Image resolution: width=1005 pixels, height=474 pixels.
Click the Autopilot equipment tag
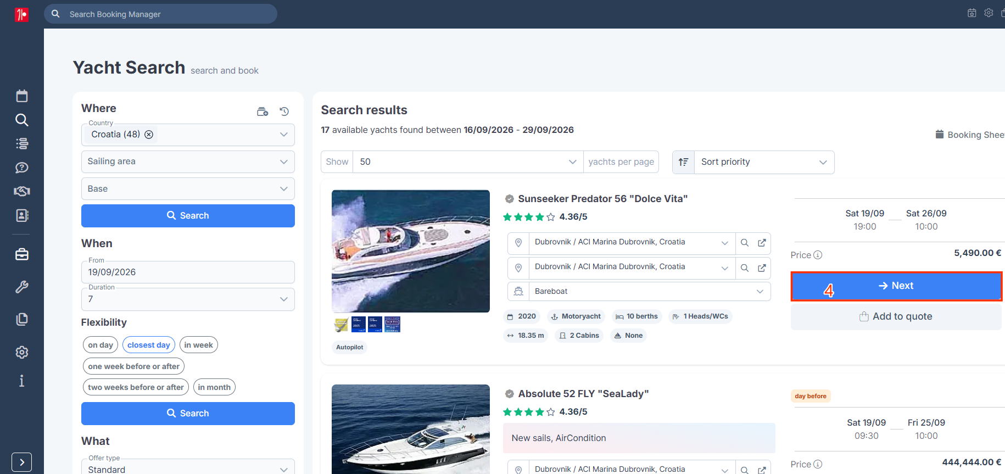tap(350, 347)
